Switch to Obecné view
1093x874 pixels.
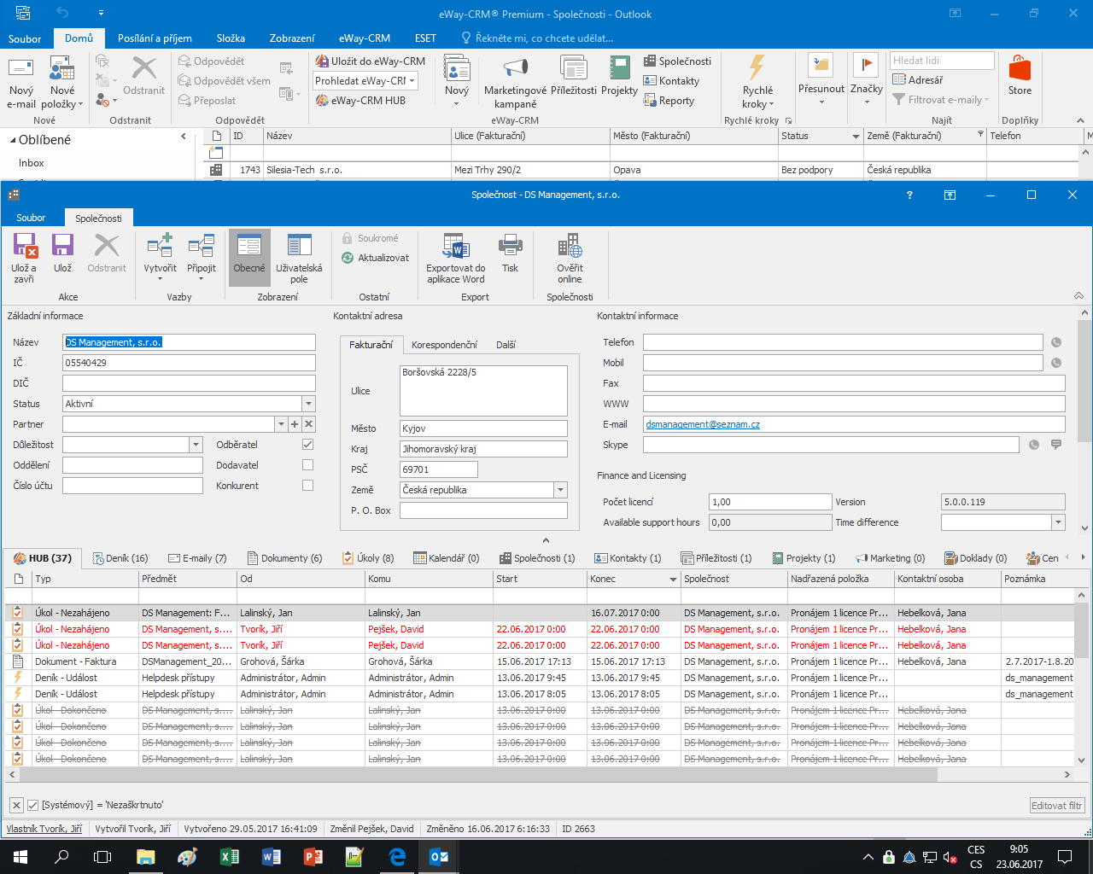point(249,258)
